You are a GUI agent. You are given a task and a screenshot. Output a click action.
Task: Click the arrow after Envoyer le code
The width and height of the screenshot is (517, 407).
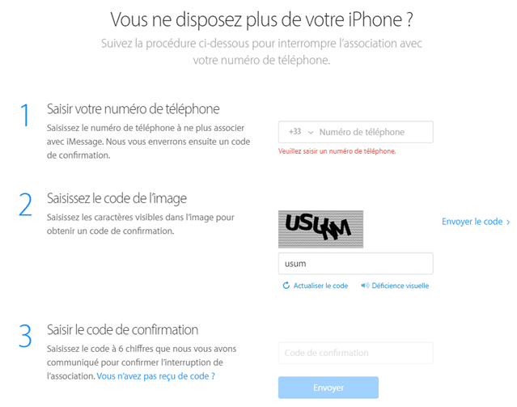pyautogui.click(x=508, y=222)
